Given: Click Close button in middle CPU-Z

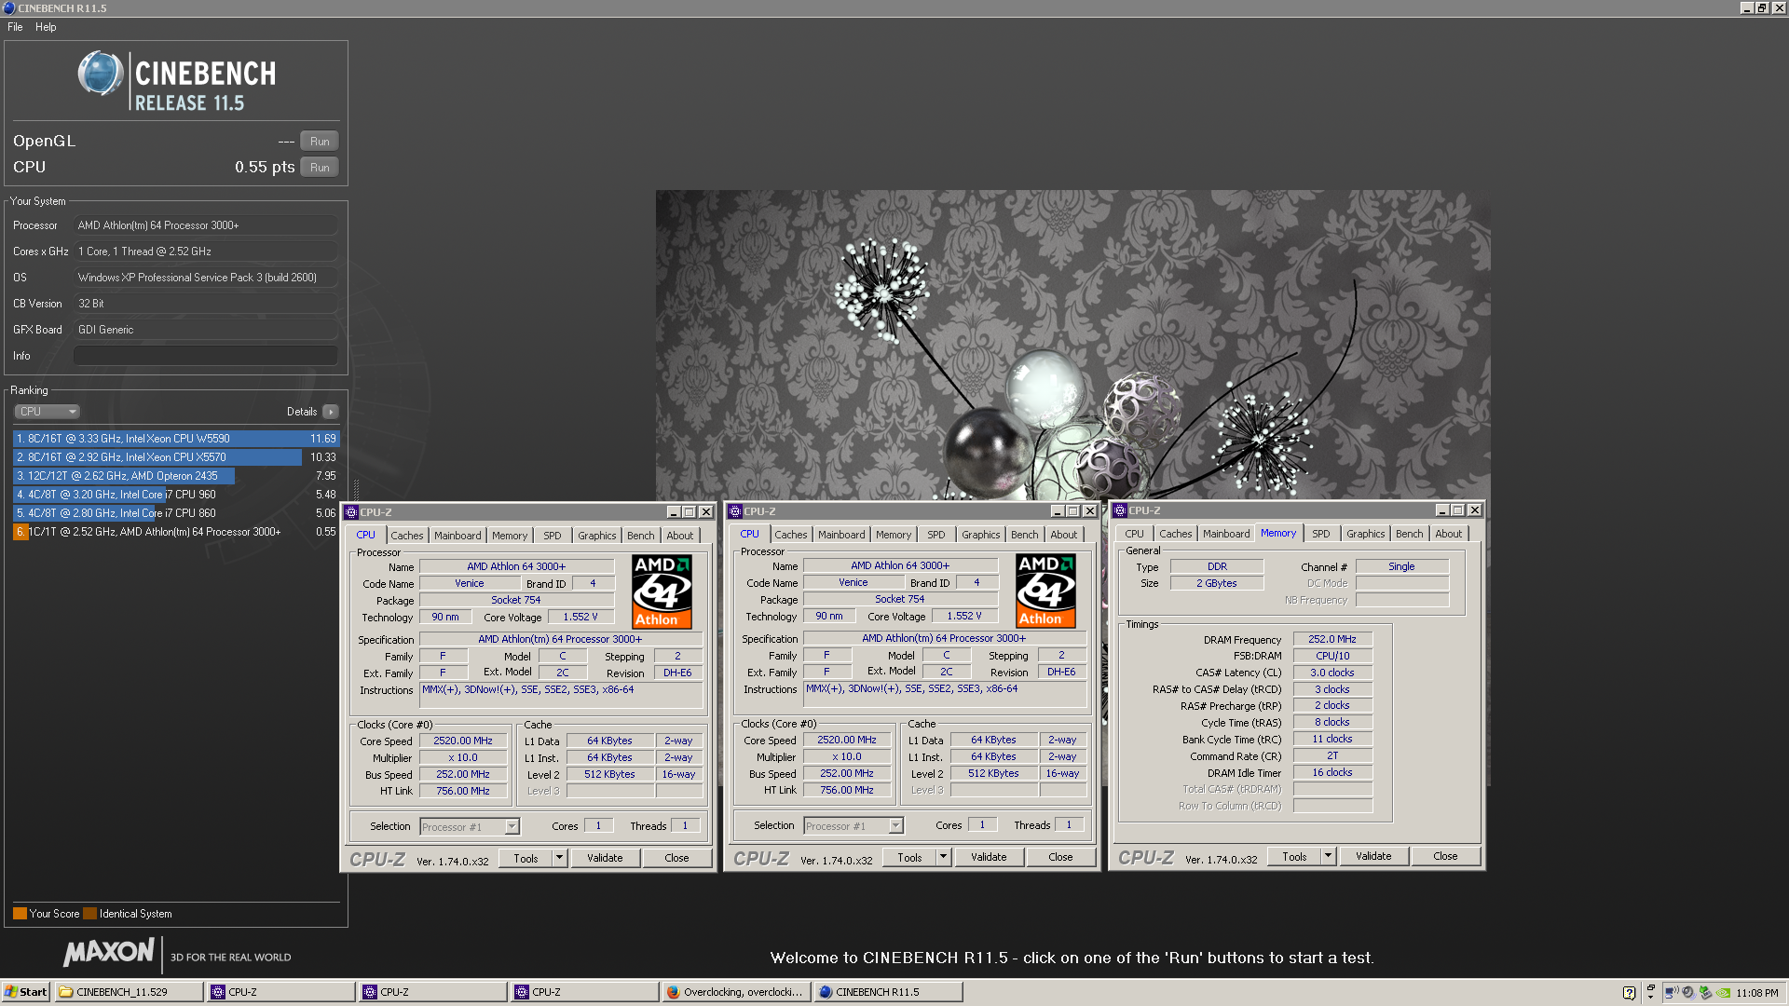Looking at the screenshot, I should (1060, 857).
